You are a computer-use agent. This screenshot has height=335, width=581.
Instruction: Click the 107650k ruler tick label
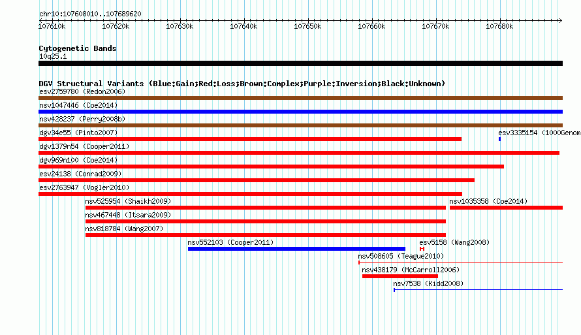pos(307,26)
